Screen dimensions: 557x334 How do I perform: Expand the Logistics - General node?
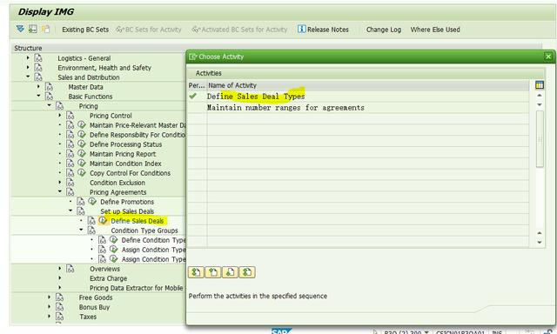(28, 57)
